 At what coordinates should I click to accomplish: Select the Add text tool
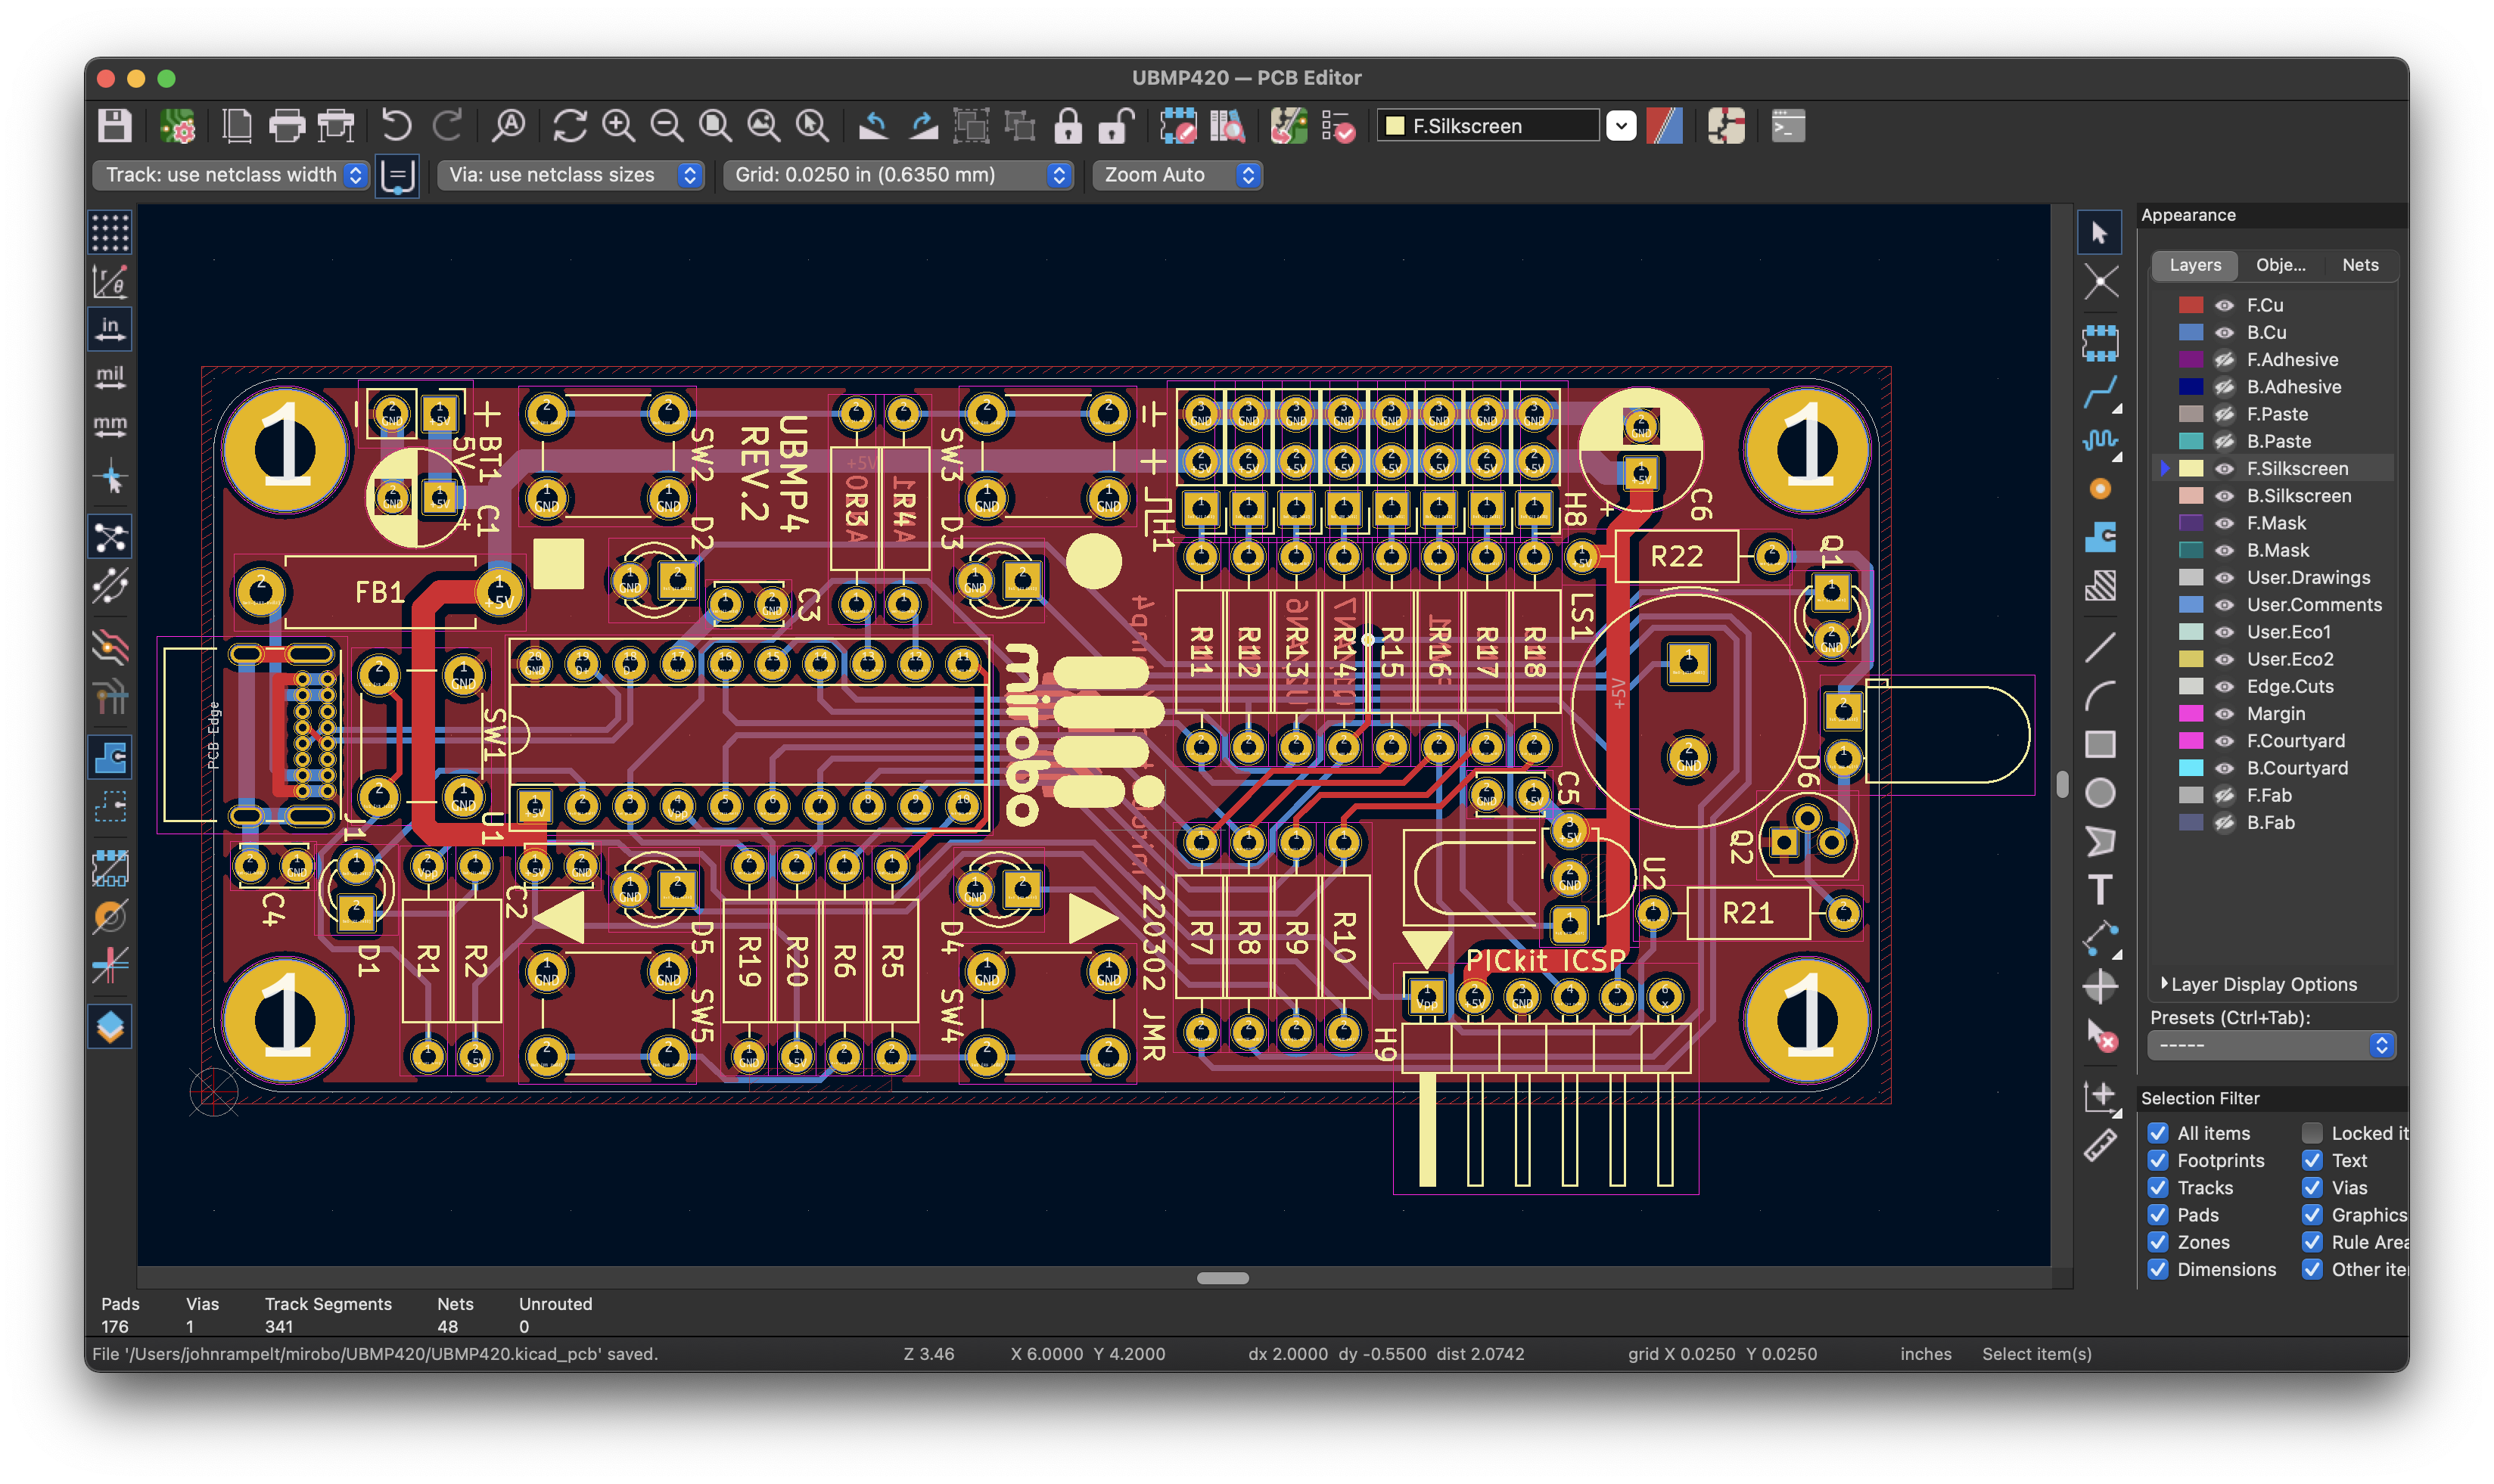tap(2100, 889)
